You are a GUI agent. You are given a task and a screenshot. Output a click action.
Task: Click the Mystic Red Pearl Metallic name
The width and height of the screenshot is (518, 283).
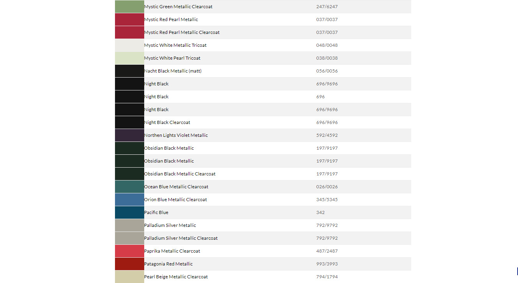171,19
